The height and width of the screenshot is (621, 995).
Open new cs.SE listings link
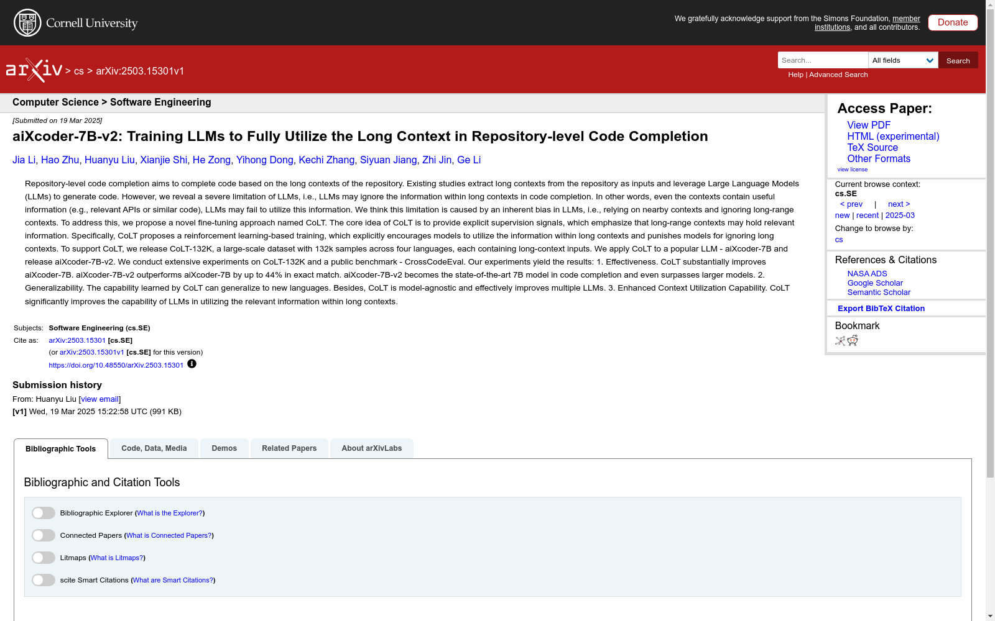coord(842,215)
